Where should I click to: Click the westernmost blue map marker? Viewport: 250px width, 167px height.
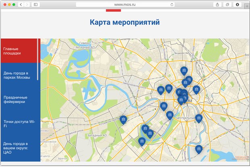(x=123, y=120)
